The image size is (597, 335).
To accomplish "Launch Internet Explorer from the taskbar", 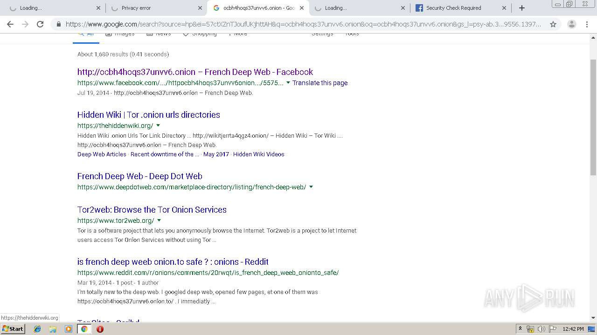I will 37,329.
